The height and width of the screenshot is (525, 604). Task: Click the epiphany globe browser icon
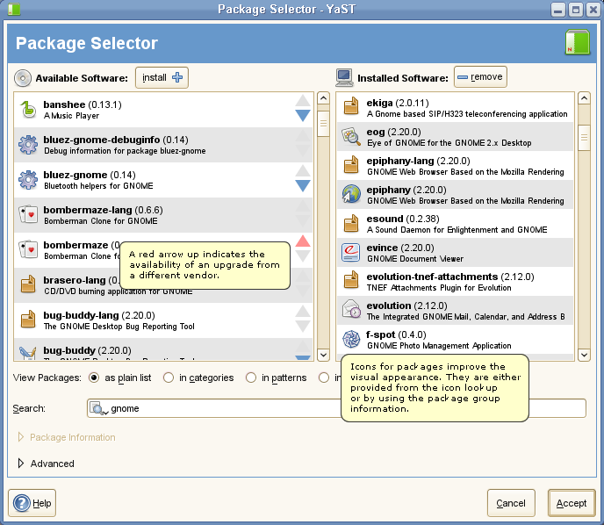pyautogui.click(x=351, y=194)
